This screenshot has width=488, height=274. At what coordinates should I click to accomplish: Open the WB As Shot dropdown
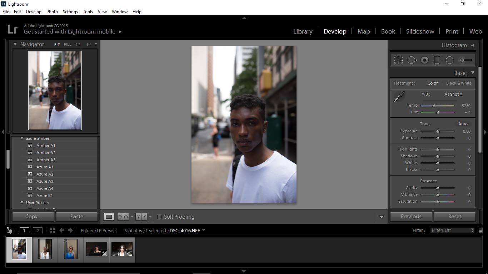coord(453,94)
